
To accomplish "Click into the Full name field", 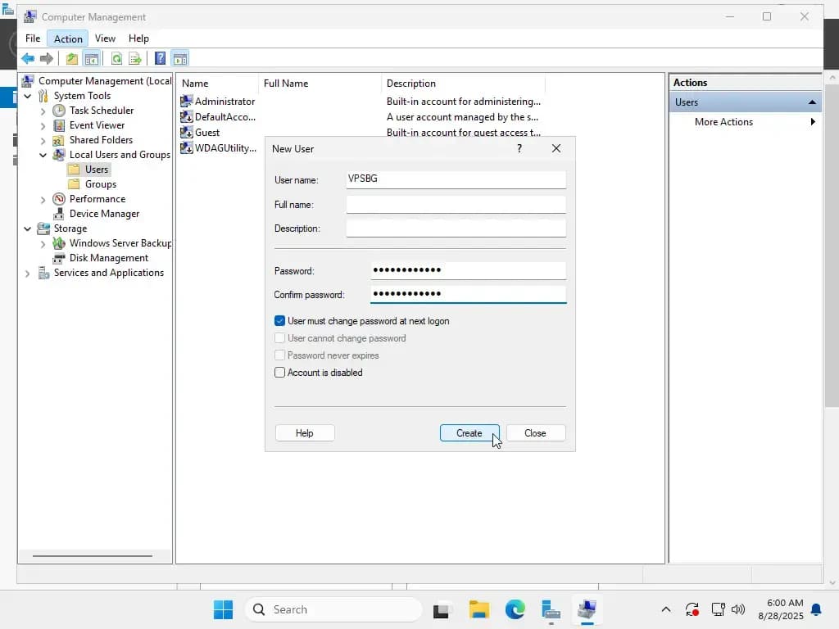I will 456,204.
